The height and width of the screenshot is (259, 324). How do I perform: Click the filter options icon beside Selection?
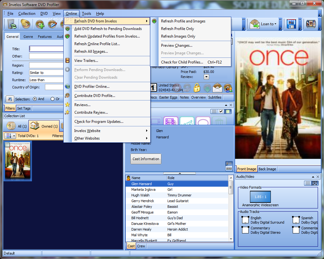[x=10, y=99]
